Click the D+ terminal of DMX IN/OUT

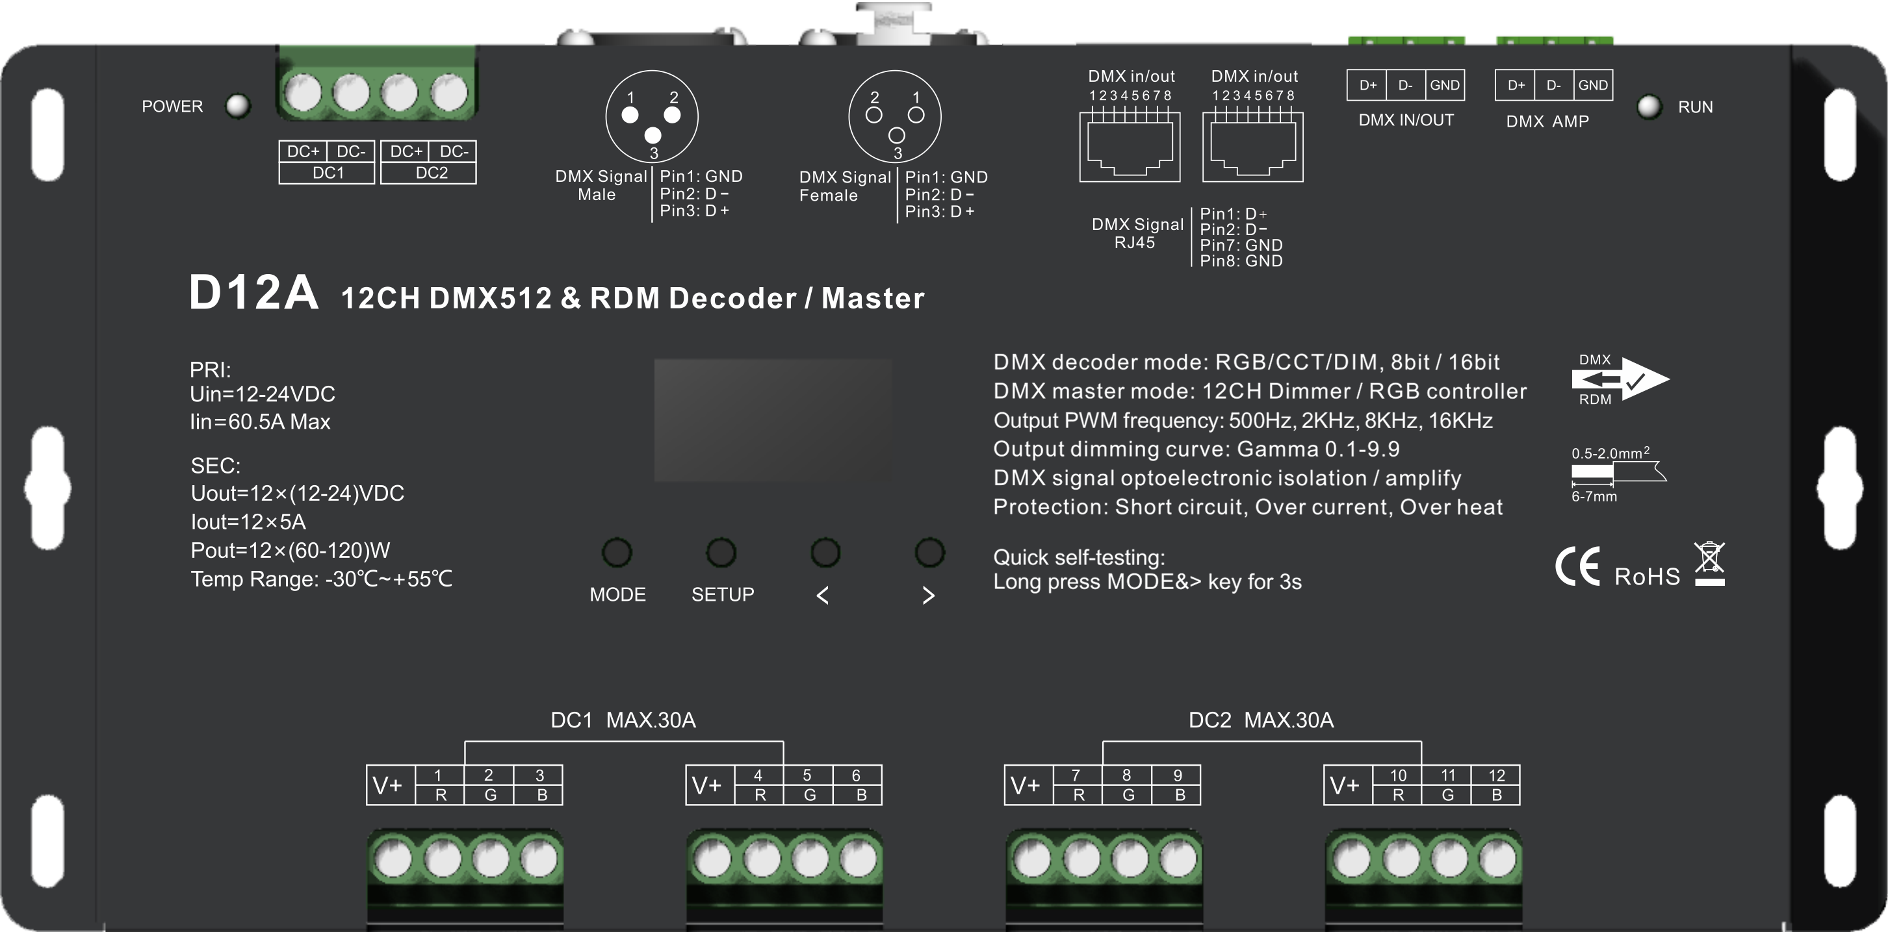pos(1368,85)
